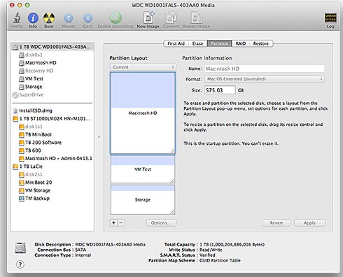Click the Revert button
Viewport: 343px width, 277px height.
click(x=276, y=223)
